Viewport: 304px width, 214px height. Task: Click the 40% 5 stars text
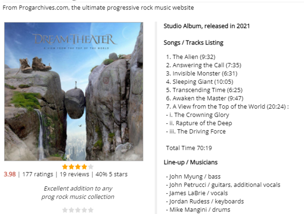(x=112, y=174)
